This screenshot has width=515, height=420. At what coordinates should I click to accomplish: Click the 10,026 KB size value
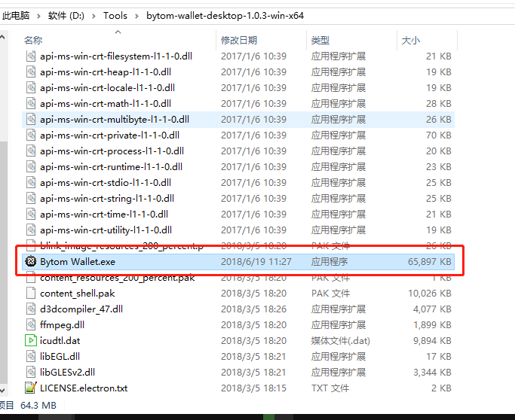click(x=430, y=293)
